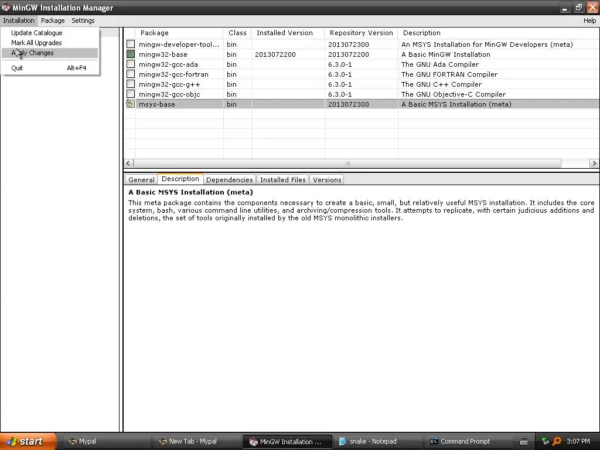Click the Description column header

coord(499,33)
